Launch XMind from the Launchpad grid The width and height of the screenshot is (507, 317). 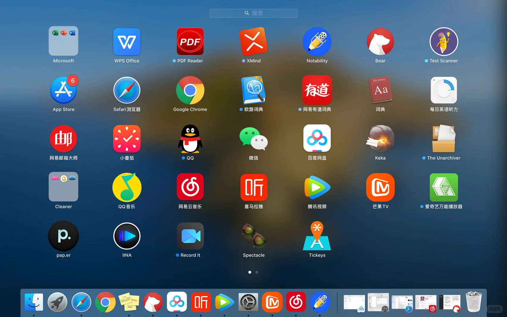[253, 41]
